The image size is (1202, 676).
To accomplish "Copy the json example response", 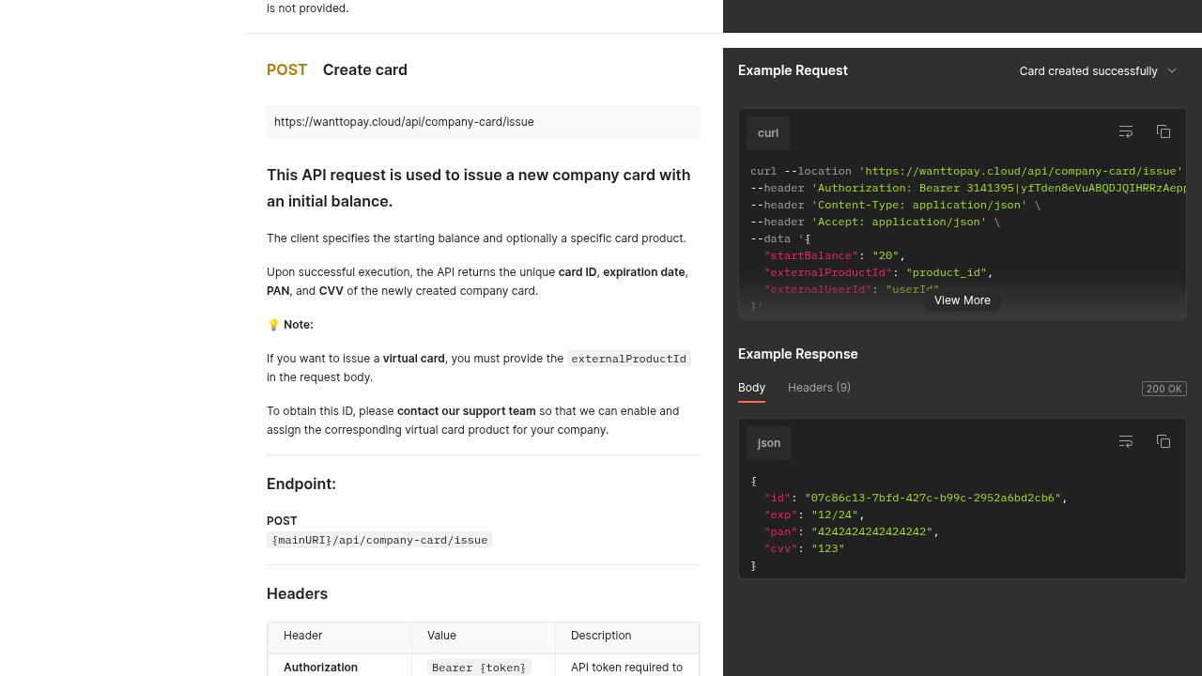I will click(x=1163, y=442).
